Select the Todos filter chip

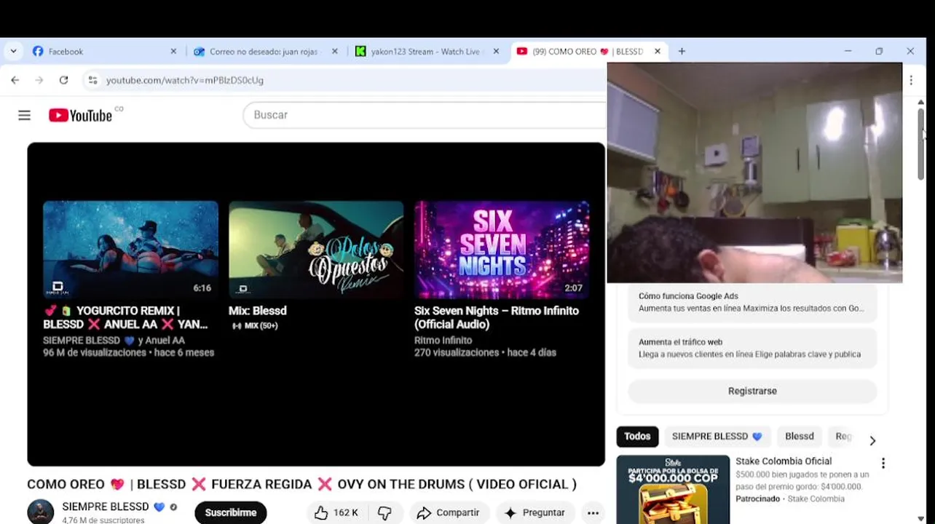(637, 436)
